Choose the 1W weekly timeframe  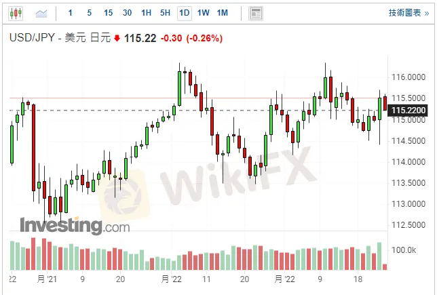point(203,13)
